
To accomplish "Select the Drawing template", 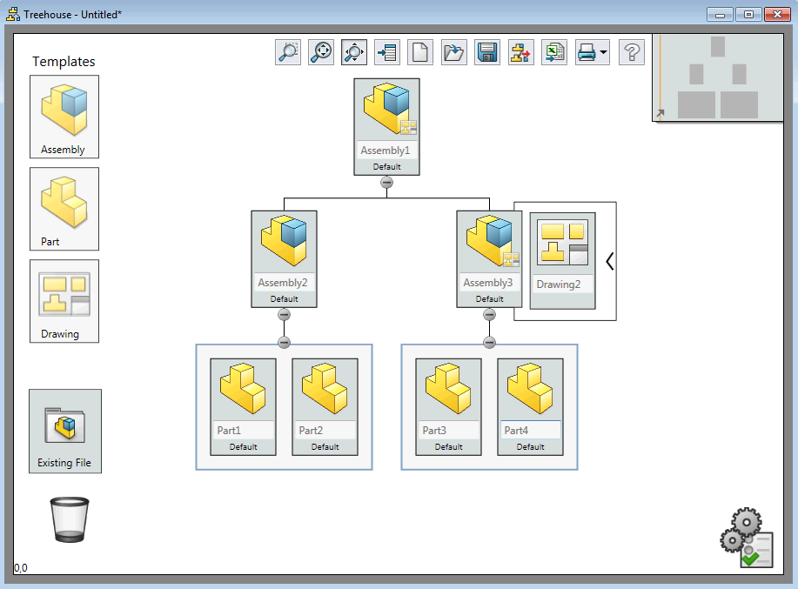I will [64, 300].
